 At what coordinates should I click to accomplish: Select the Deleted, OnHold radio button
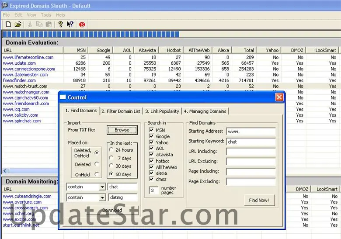(97, 153)
